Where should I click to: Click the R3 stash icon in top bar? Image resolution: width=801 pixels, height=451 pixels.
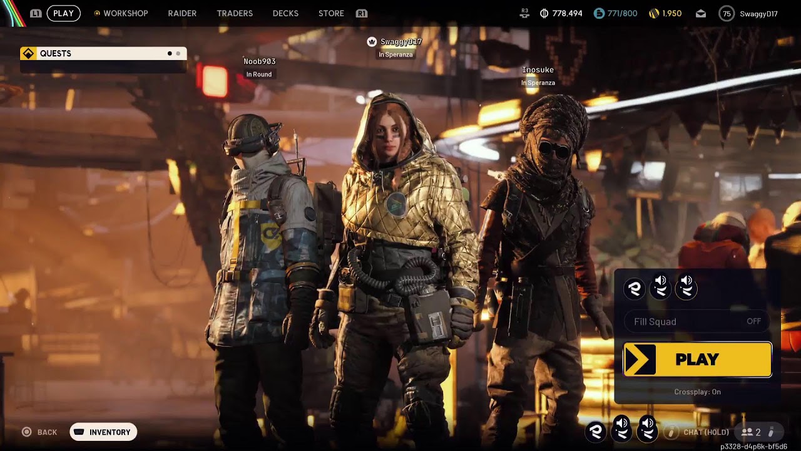tap(524, 13)
